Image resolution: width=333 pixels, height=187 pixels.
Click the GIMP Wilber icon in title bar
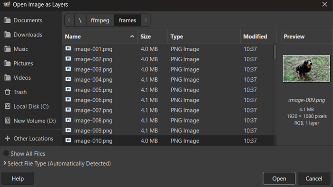[x=6, y=4]
